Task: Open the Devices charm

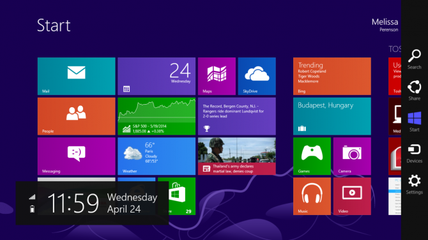Action: 415,153
